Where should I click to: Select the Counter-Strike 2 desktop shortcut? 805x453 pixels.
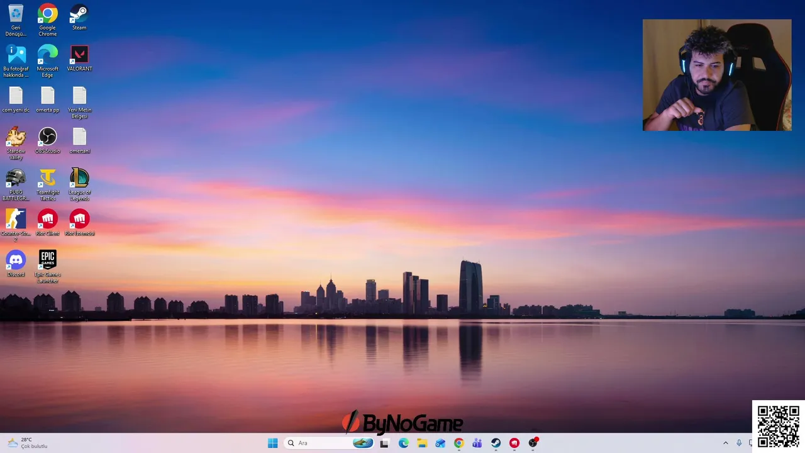coord(16,226)
